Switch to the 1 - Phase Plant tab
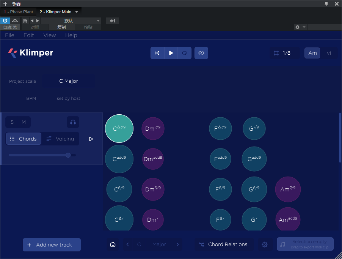The image size is (342, 259). point(18,12)
